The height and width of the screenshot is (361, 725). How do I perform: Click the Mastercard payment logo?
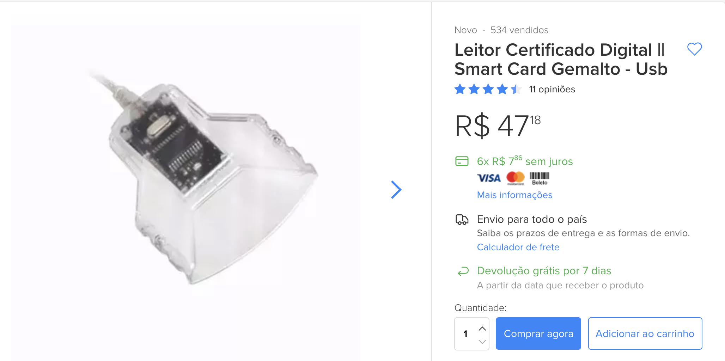coord(516,178)
